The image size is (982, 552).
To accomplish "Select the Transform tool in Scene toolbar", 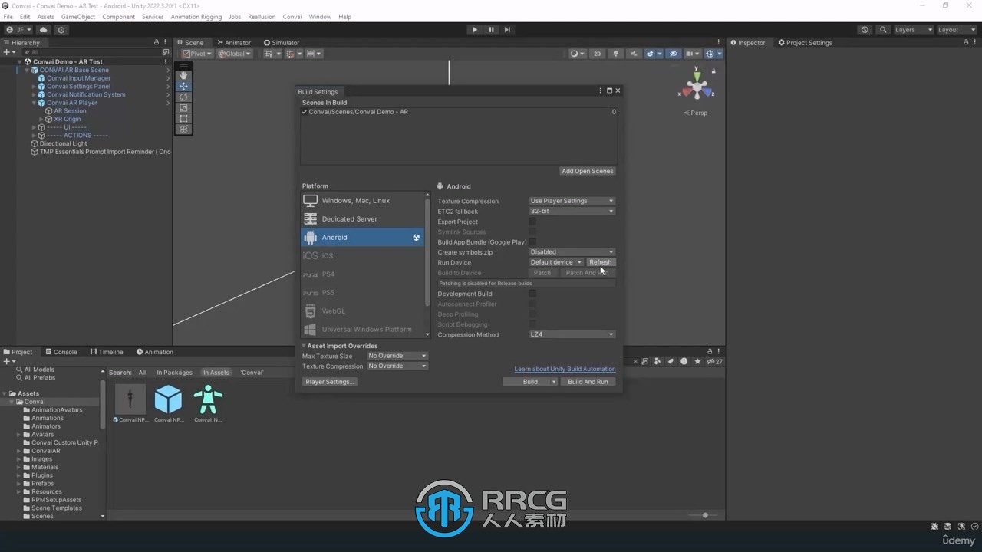I will click(x=183, y=130).
